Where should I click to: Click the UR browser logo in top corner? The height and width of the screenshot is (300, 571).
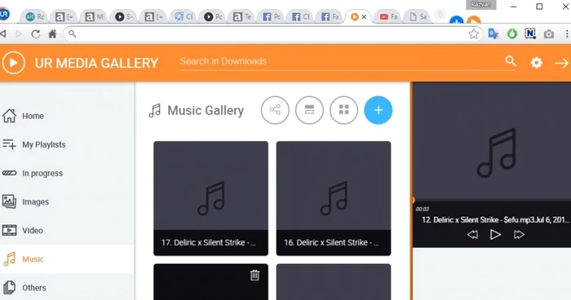(4, 14)
